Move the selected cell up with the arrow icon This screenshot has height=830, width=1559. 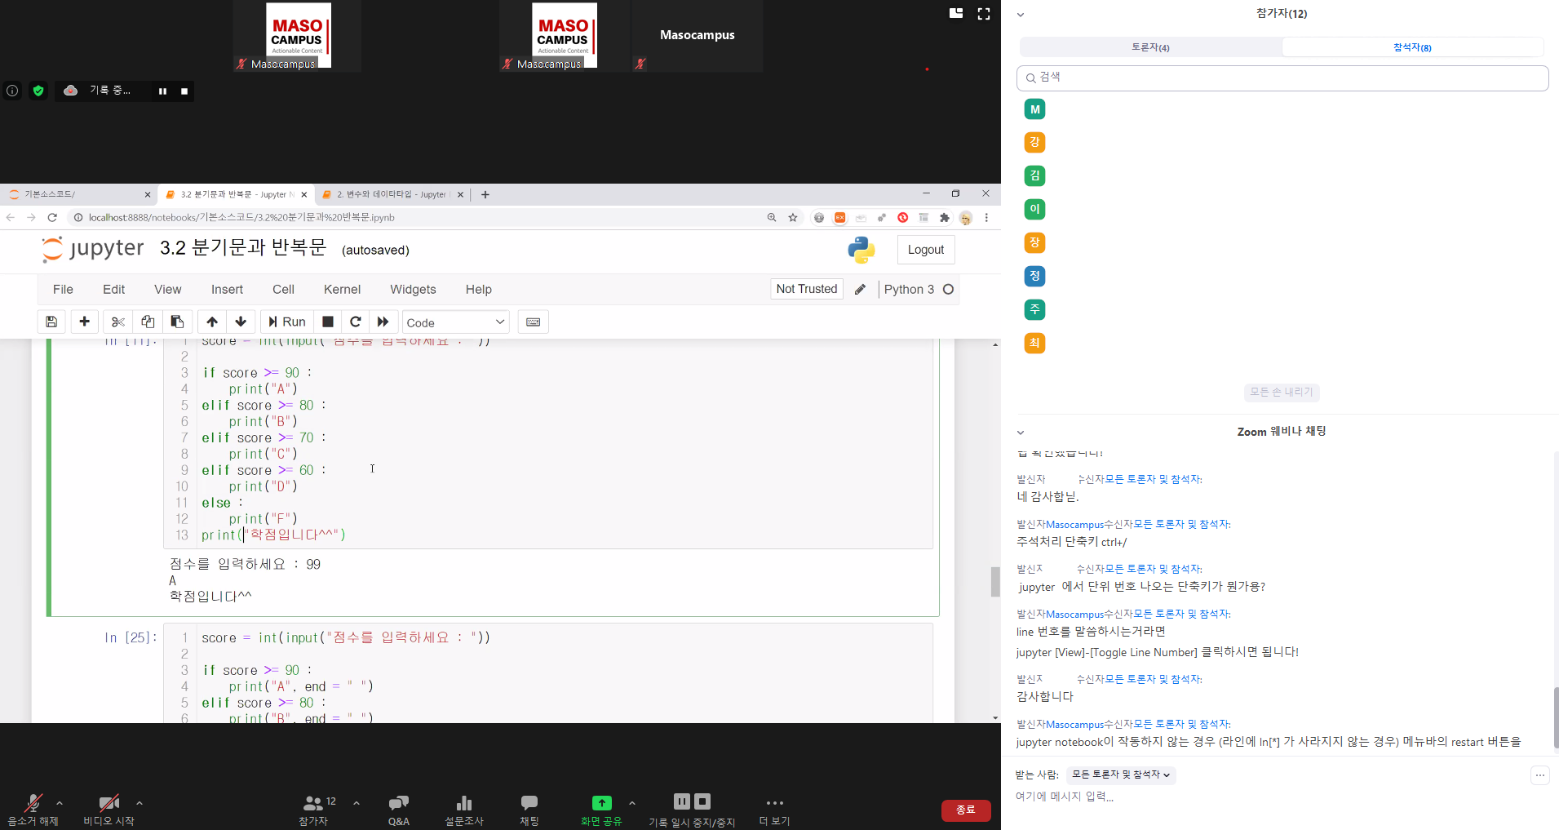pos(212,322)
